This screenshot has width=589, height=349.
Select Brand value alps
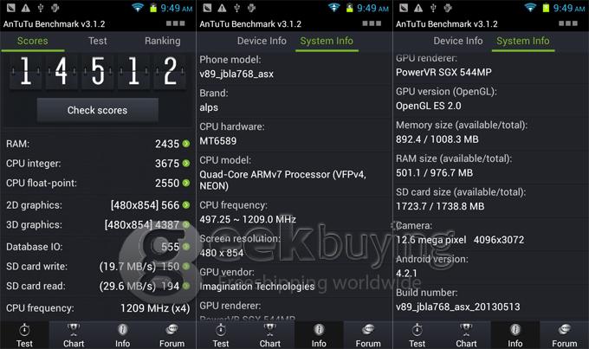(x=209, y=107)
